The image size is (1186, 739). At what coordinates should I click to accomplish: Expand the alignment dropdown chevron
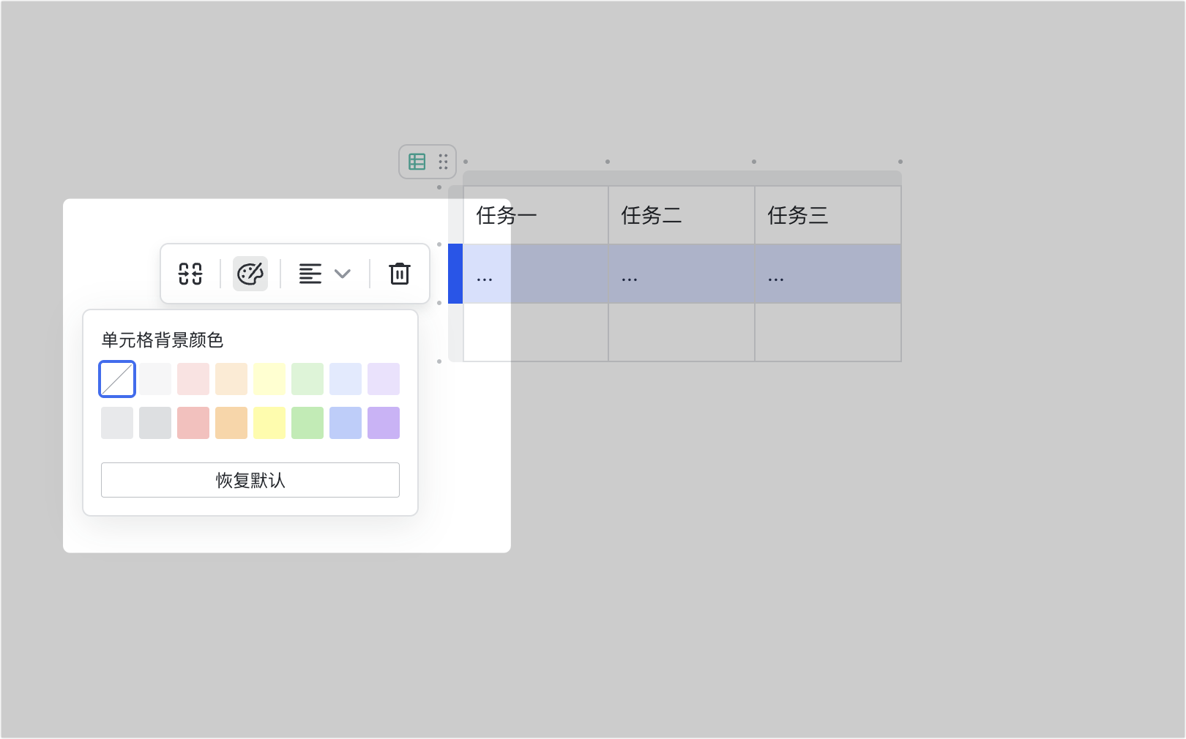click(x=343, y=274)
